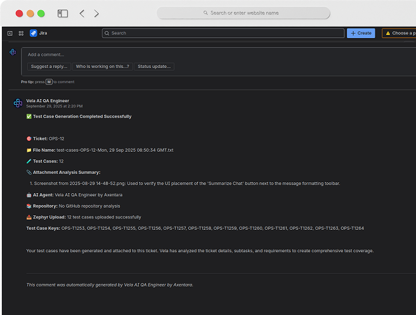Collapse the Jira sidebar panel icon

point(10,33)
